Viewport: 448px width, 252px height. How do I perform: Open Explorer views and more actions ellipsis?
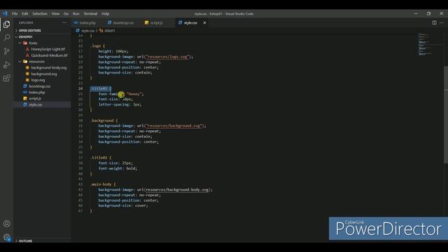[x=64, y=22]
